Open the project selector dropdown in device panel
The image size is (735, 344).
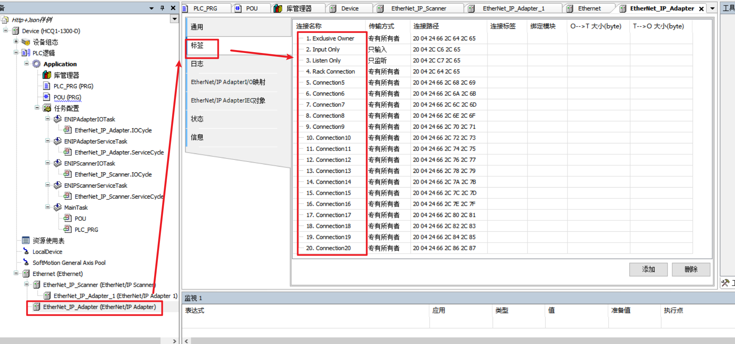point(174,19)
